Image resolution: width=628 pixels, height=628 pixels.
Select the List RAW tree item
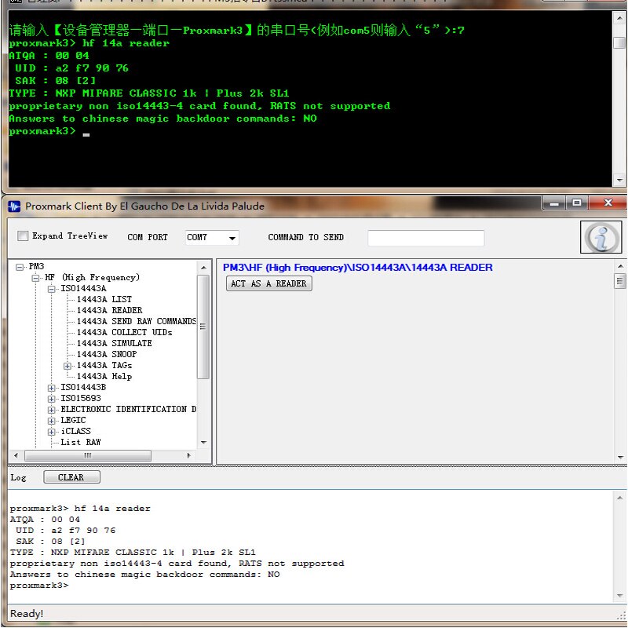pyautogui.click(x=81, y=442)
